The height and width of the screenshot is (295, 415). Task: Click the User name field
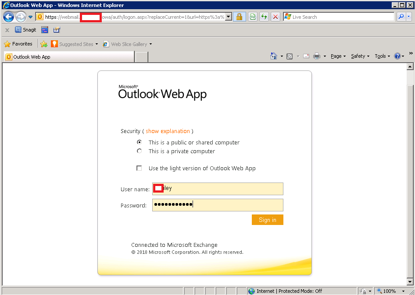(218, 189)
